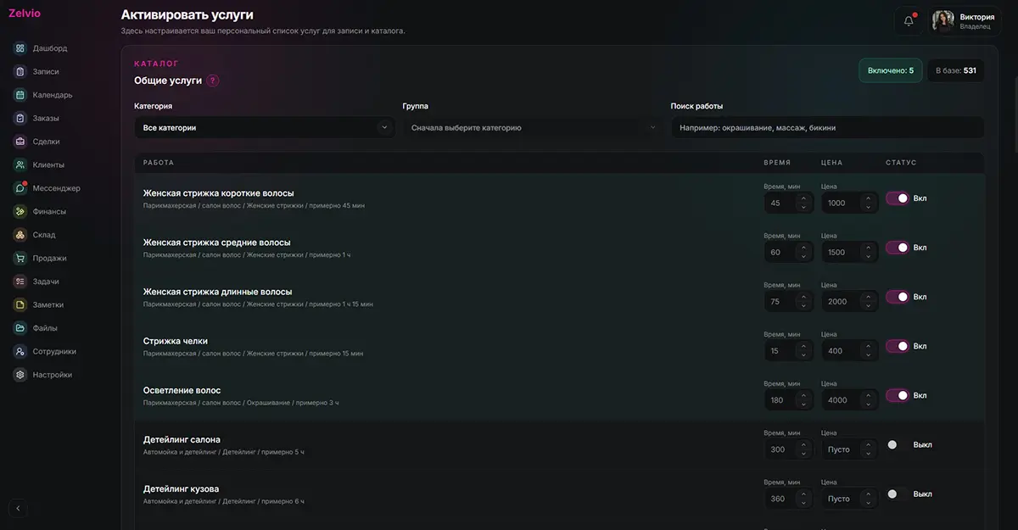Open the notifications bell icon
Viewport: 1018px width, 530px height.
pos(909,21)
